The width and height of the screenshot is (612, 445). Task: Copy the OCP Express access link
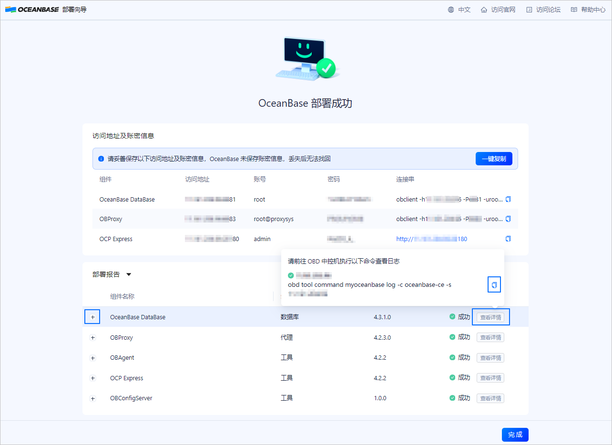[508, 239]
